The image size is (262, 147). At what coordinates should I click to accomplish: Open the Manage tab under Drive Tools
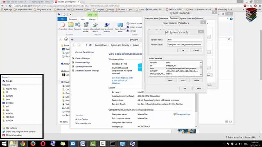pos(92,19)
